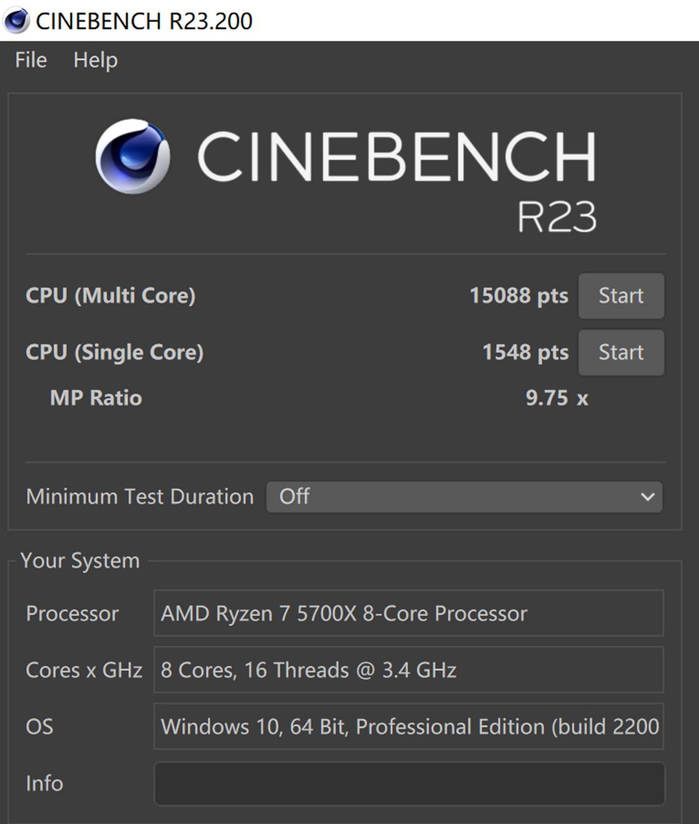Select the OS field showing Windows 10
699x824 pixels.
[408, 727]
